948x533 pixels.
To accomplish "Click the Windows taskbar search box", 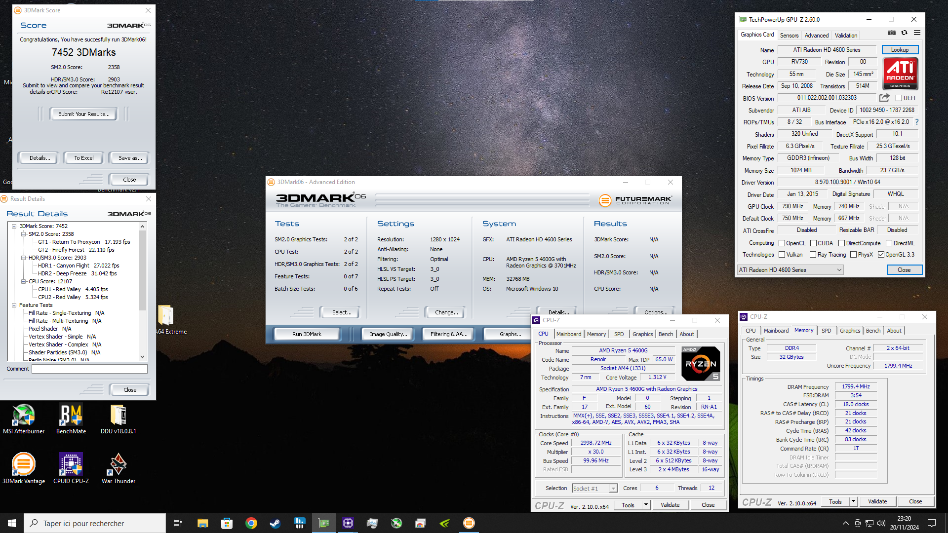I will [95, 523].
